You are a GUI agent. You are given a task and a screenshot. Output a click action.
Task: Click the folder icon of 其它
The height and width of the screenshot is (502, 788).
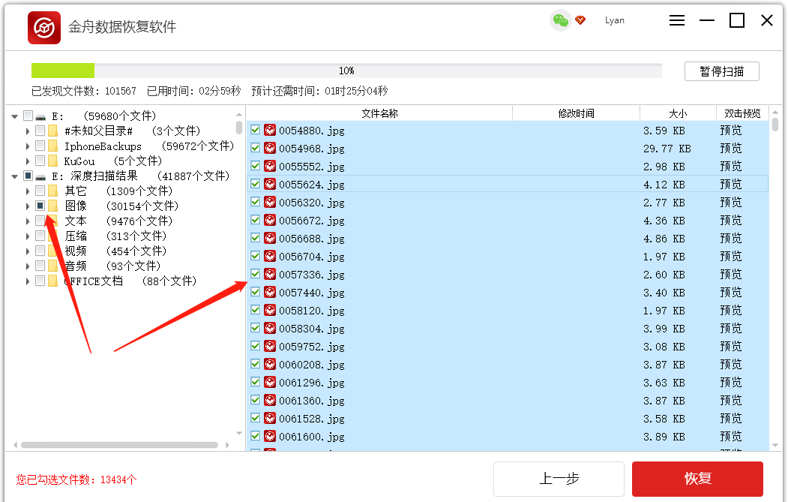click(52, 191)
